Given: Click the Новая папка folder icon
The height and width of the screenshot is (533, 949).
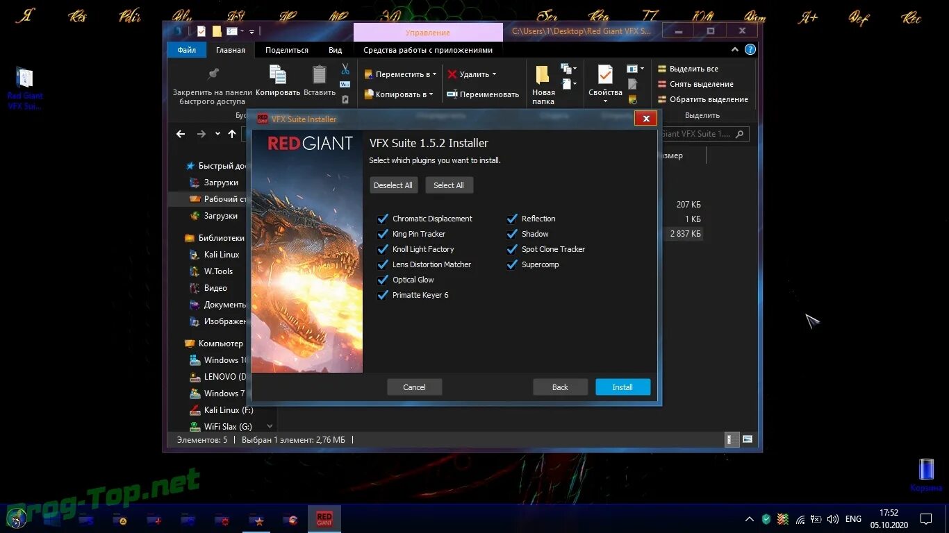Looking at the screenshot, I should pos(543,75).
